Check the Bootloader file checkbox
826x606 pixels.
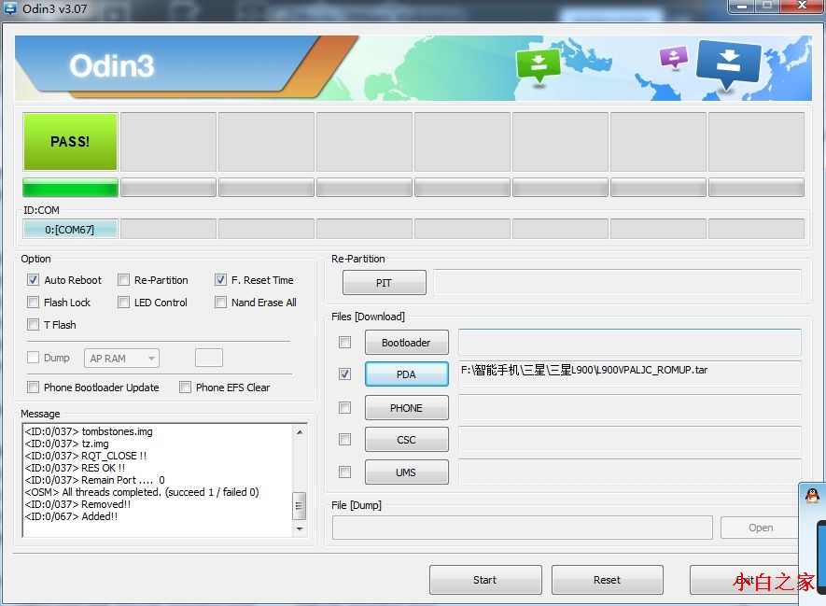[x=345, y=343]
